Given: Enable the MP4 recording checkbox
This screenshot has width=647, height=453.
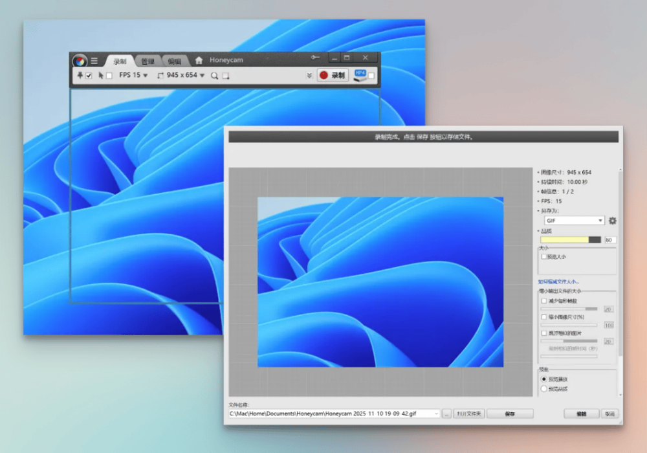Looking at the screenshot, I should pyautogui.click(x=371, y=76).
